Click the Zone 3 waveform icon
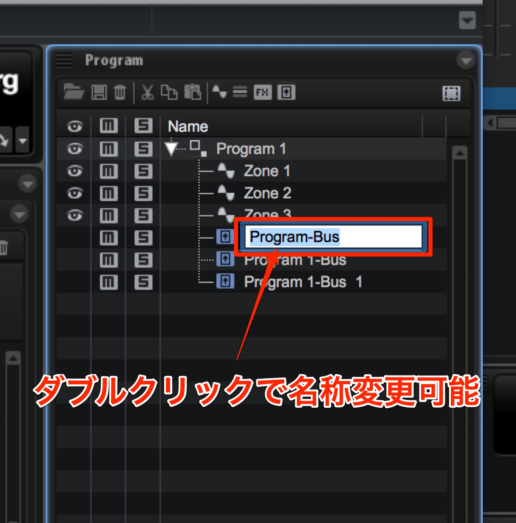Screen dimensions: 516x523 [226, 215]
